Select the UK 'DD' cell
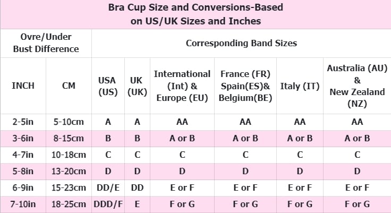Viewport: 391px width, 213px height. [137, 188]
